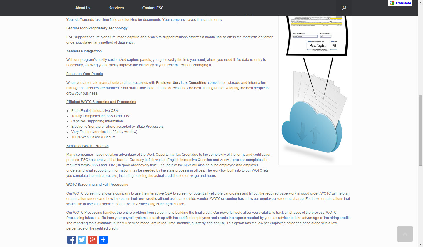Click the Google Plus share icon

tap(93, 240)
